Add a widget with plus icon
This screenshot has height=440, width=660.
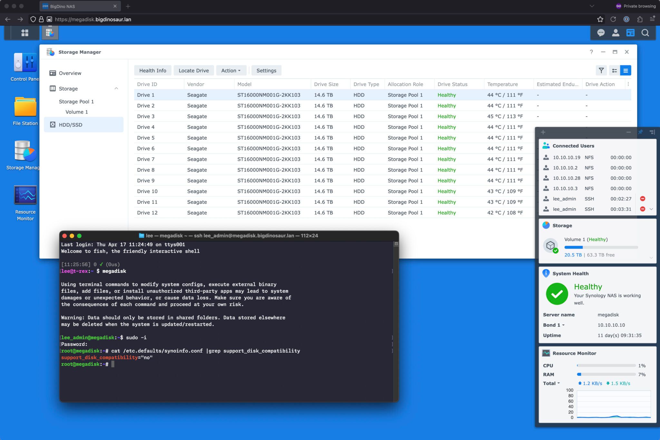(x=543, y=132)
